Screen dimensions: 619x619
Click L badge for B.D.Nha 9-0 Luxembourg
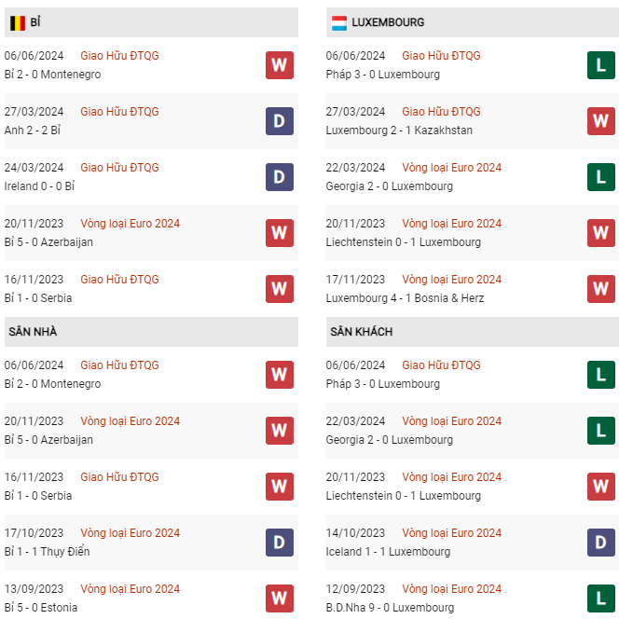click(601, 598)
